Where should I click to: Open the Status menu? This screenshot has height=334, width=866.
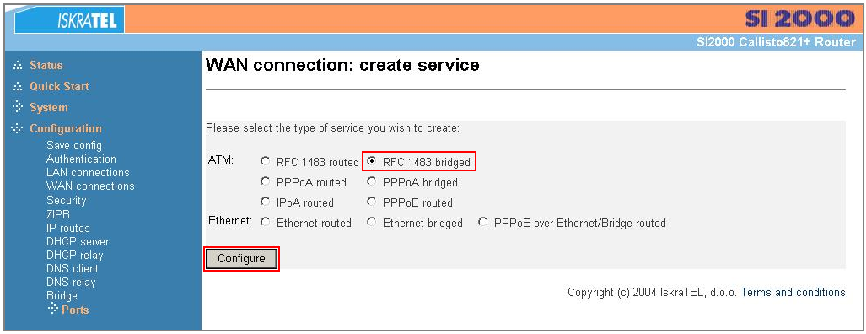tap(46, 65)
